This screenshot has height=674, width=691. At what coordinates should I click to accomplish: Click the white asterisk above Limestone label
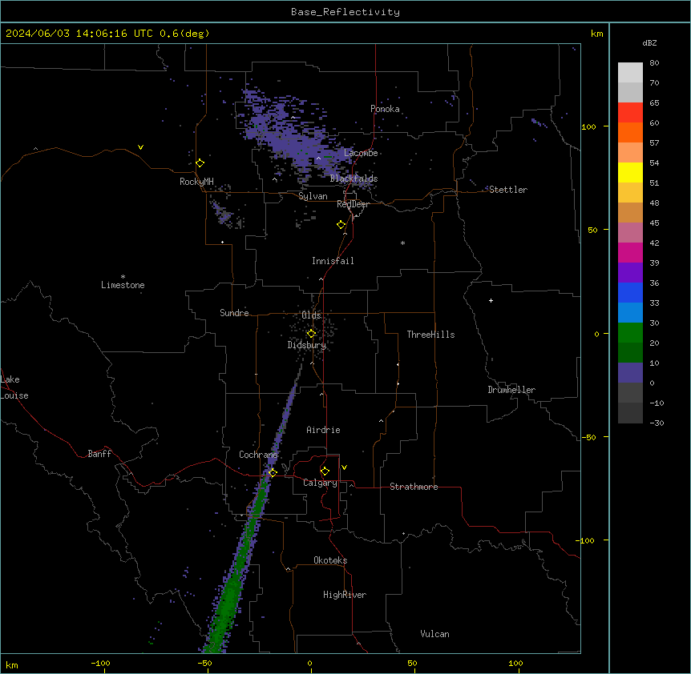coord(123,276)
